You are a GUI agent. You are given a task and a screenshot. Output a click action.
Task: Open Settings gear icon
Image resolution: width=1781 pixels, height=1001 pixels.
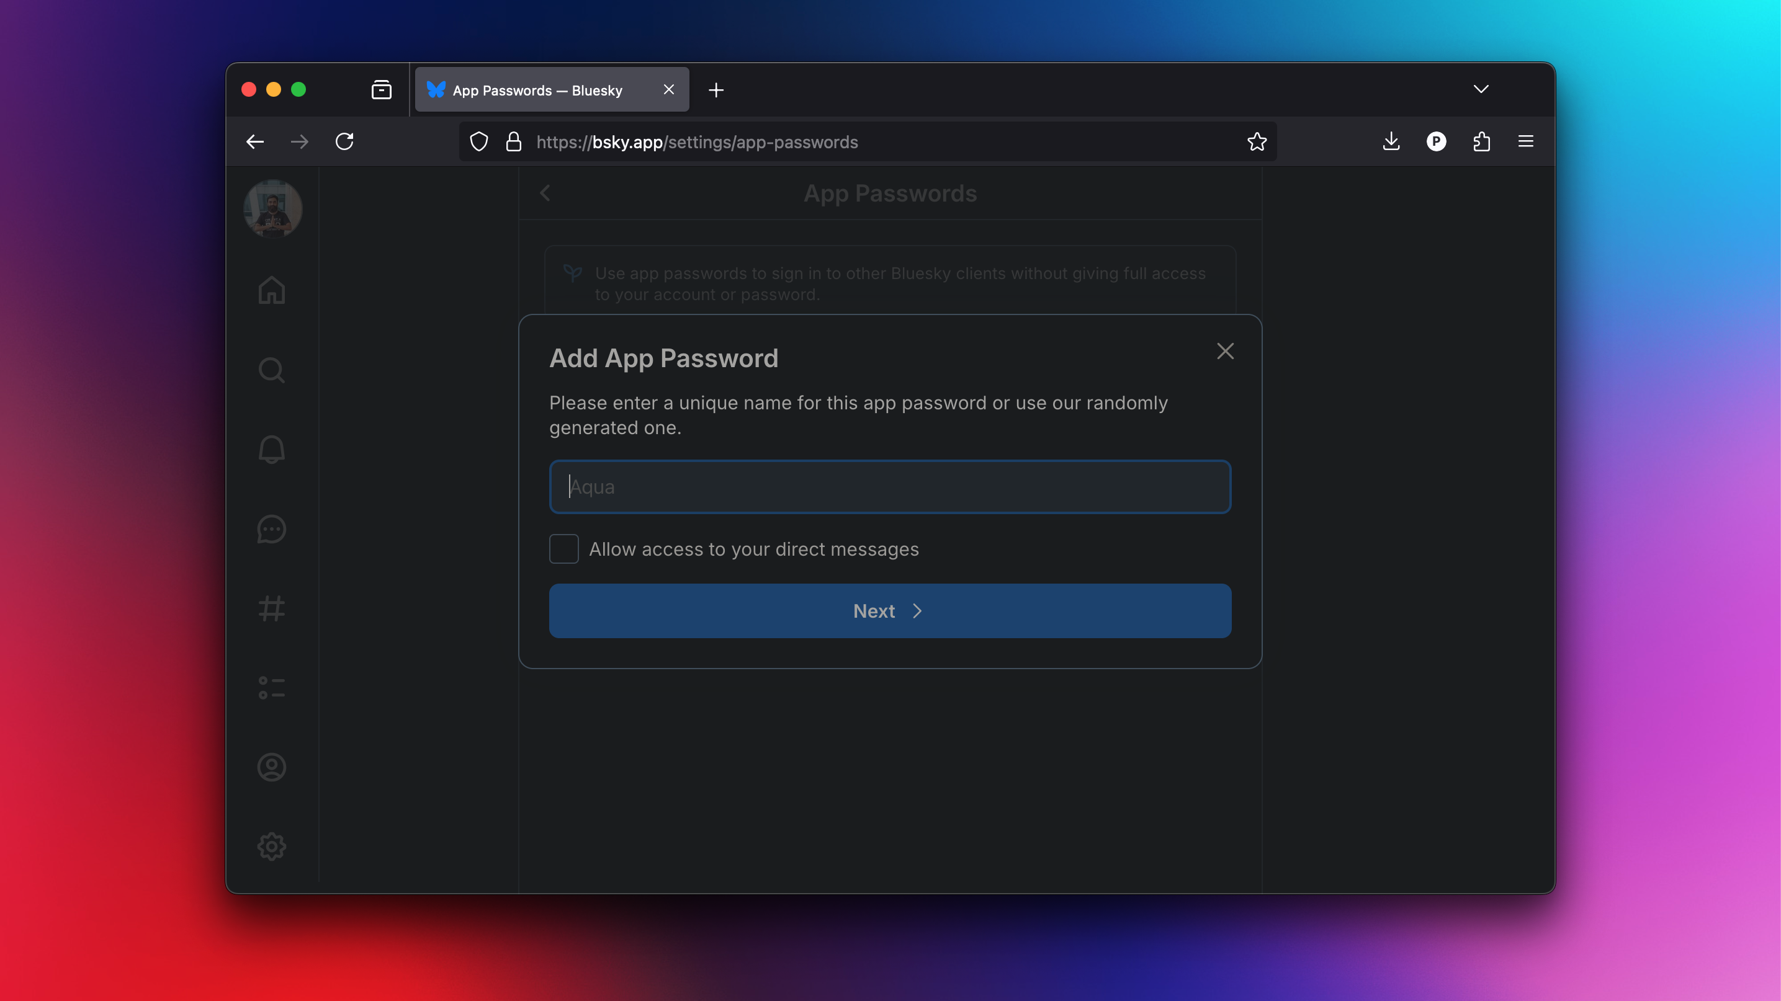(272, 847)
